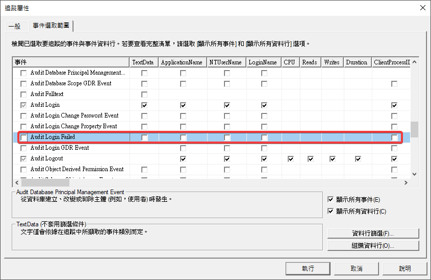
Task: Check the Audit Login Failed event checkbox
Action: pos(23,137)
